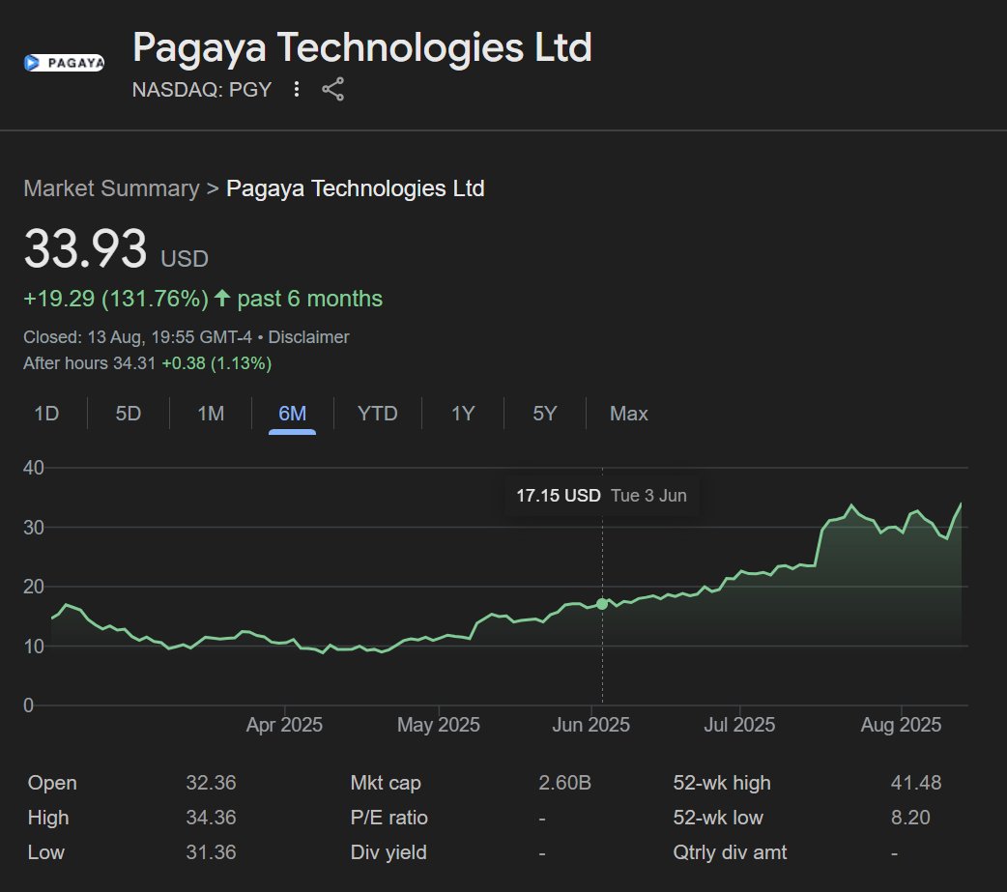View the Max historical price range

tap(628, 414)
